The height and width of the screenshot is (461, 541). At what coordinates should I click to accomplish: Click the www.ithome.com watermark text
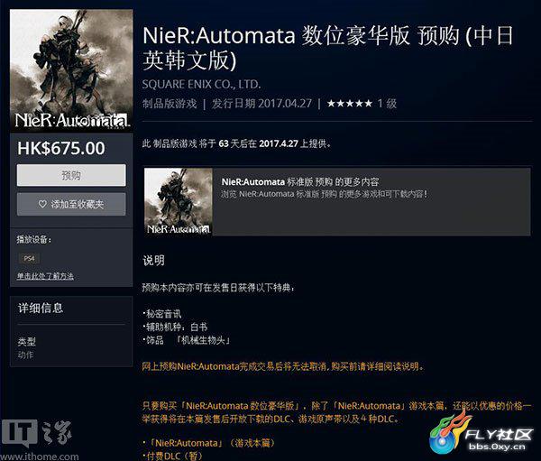(40, 456)
